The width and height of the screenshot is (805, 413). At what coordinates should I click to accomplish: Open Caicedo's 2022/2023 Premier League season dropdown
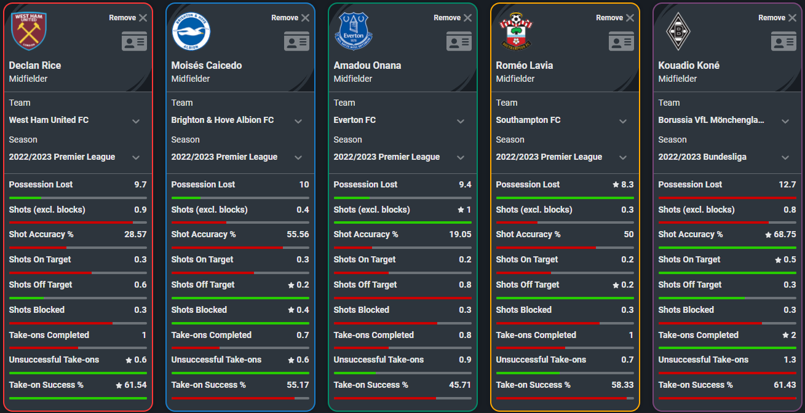[240, 157]
